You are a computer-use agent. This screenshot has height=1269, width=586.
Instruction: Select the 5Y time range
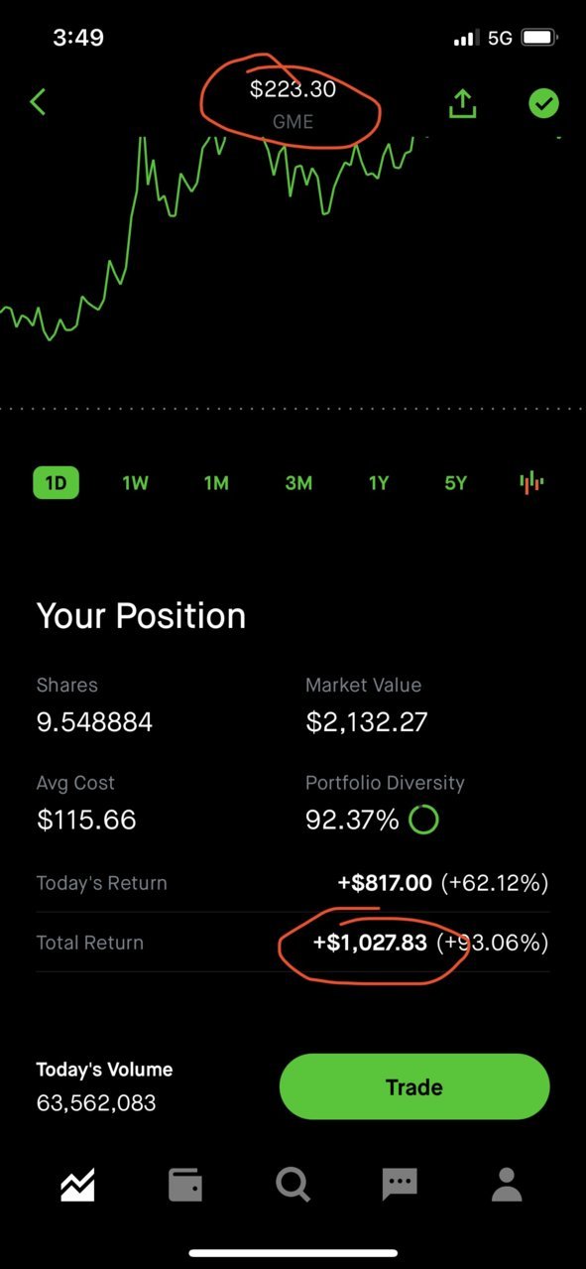click(455, 483)
